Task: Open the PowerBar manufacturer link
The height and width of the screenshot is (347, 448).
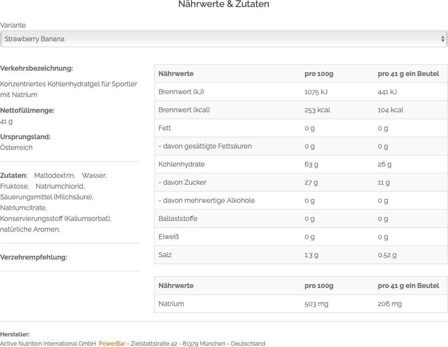Action: coord(112,343)
